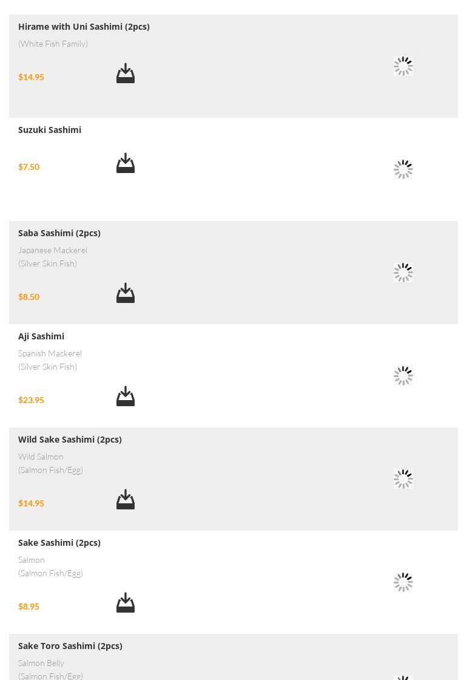Add Aji Sashimi to order tray
The height and width of the screenshot is (680, 467).
[x=125, y=396]
